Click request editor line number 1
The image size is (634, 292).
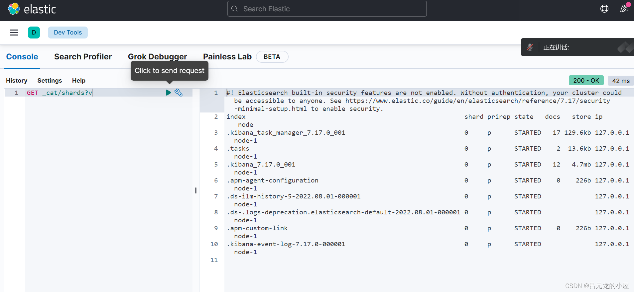[x=16, y=93]
